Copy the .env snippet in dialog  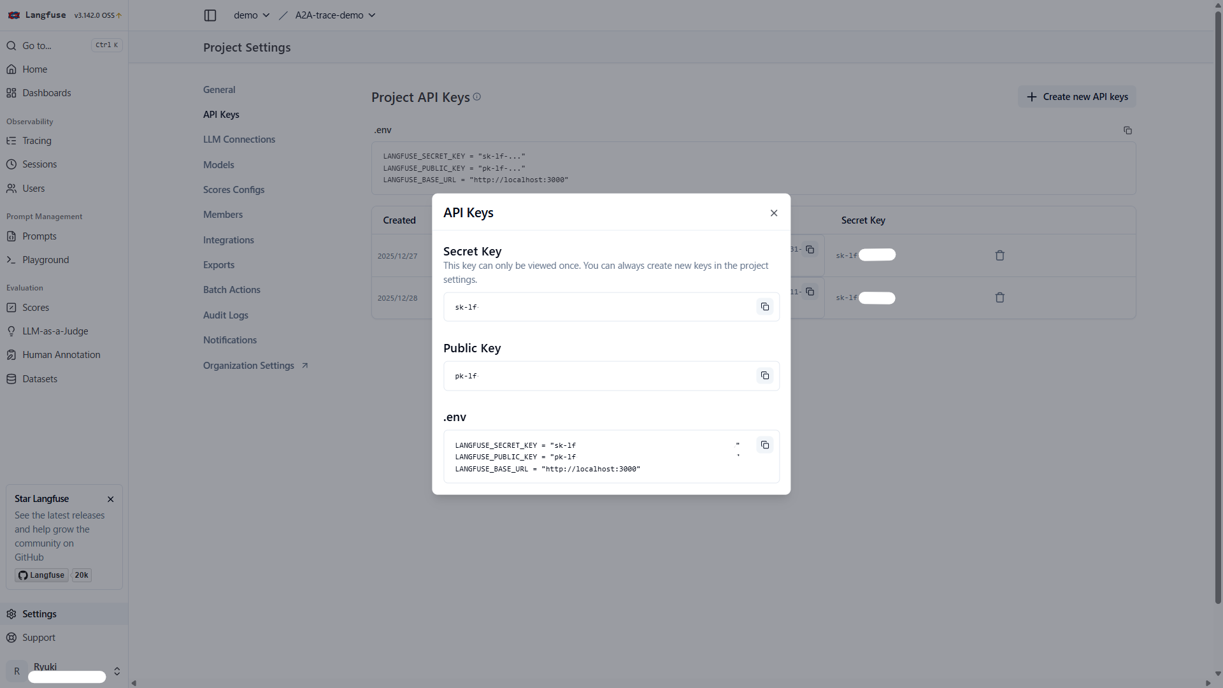pyautogui.click(x=764, y=445)
